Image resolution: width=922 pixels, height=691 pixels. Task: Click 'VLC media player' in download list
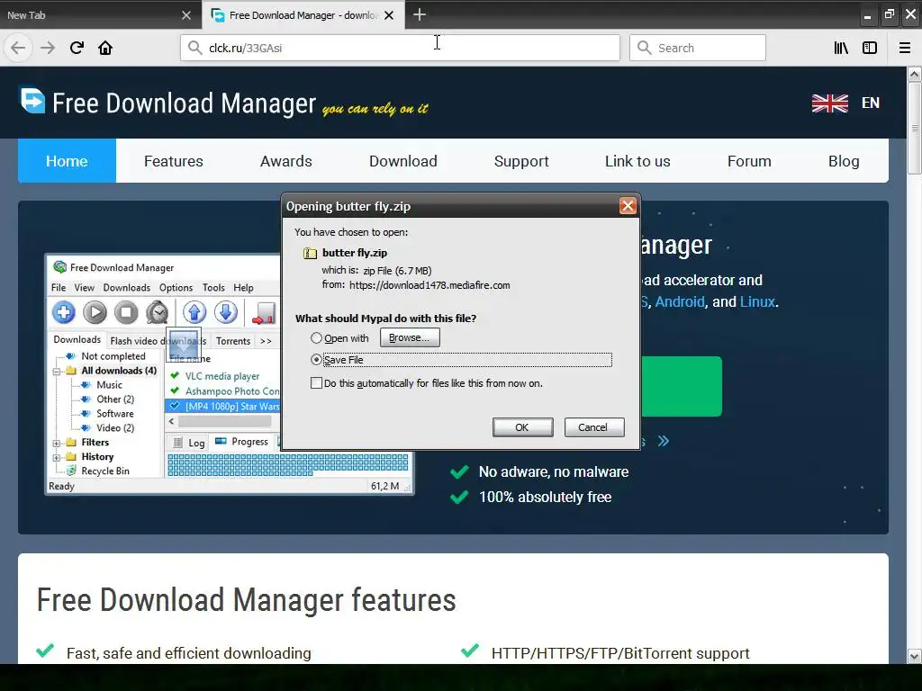(x=222, y=376)
